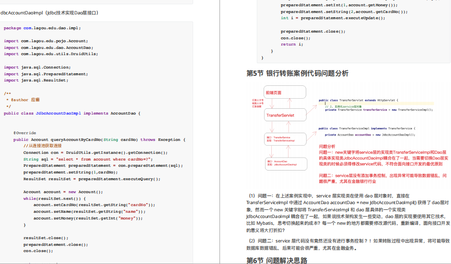This screenshot has height=264, width=451.
Task: Click the 'account.setMoney' line
Action: pos(88,218)
